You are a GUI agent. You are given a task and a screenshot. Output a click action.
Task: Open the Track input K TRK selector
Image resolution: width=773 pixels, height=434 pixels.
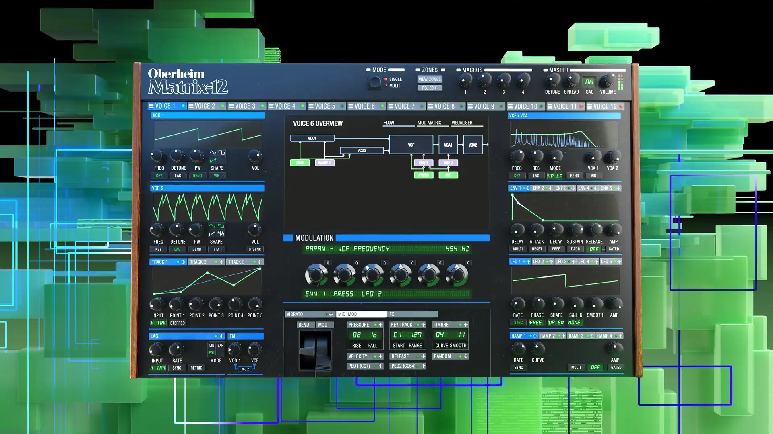coord(158,323)
